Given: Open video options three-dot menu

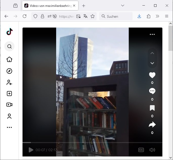Looking at the screenshot, I should tap(152, 34).
